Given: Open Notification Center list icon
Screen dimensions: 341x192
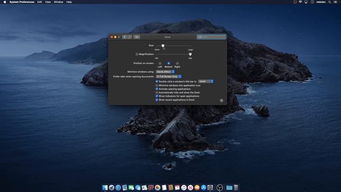Looking at the screenshot, I should click(335, 2).
